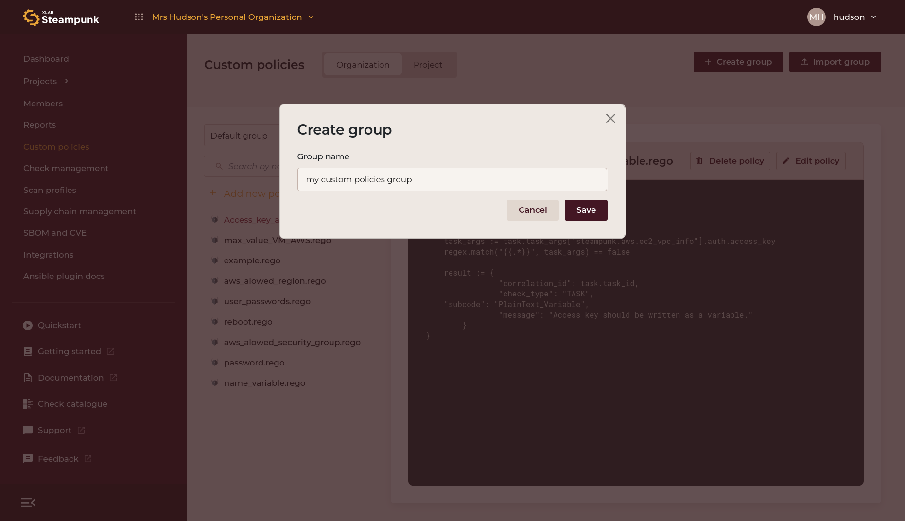Select reboot.rego policy
This screenshot has height=521, width=905.
248,322
